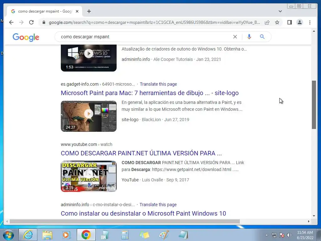Open Chrome side panel
This screenshot has width=321, height=241.
click(289, 22)
